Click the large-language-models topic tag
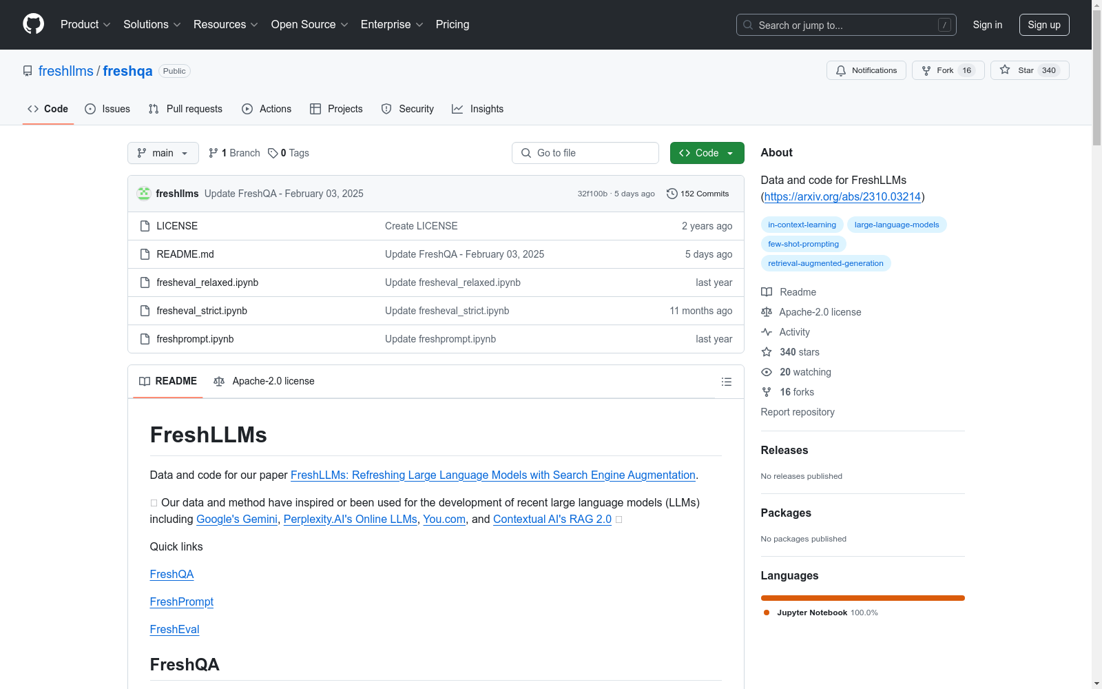 (897, 225)
